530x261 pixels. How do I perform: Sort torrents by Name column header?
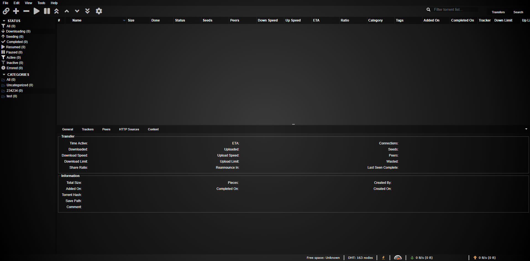77,20
